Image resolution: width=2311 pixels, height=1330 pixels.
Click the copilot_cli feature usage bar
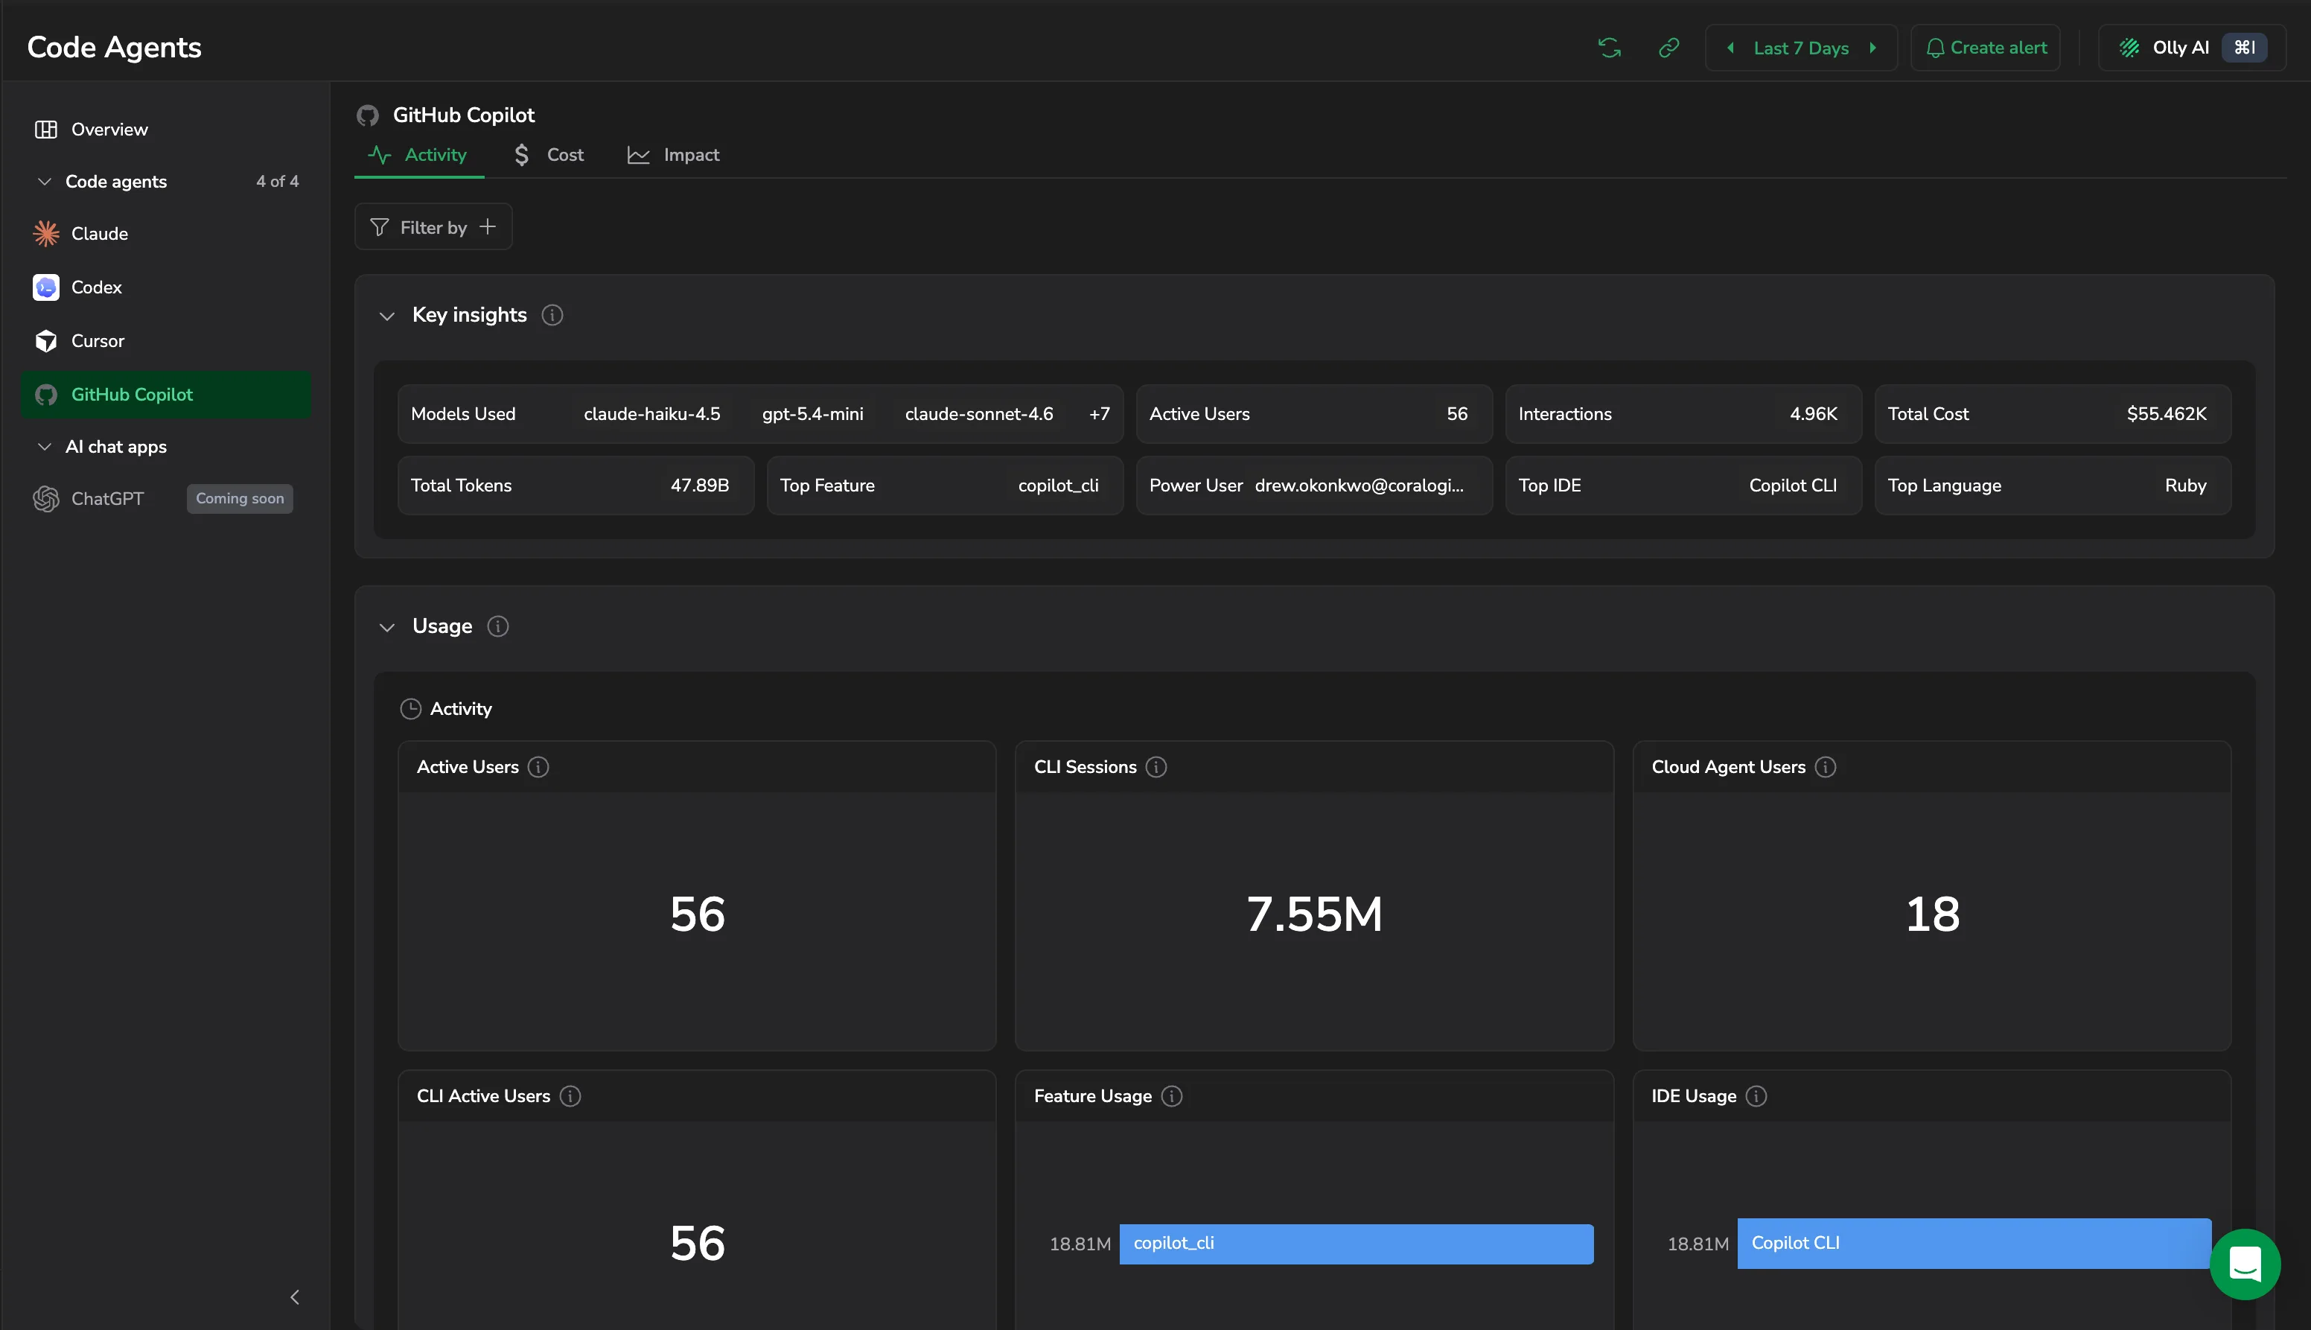coord(1356,1244)
